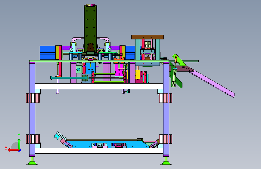Select the upper white frame crossbeam

(99, 86)
